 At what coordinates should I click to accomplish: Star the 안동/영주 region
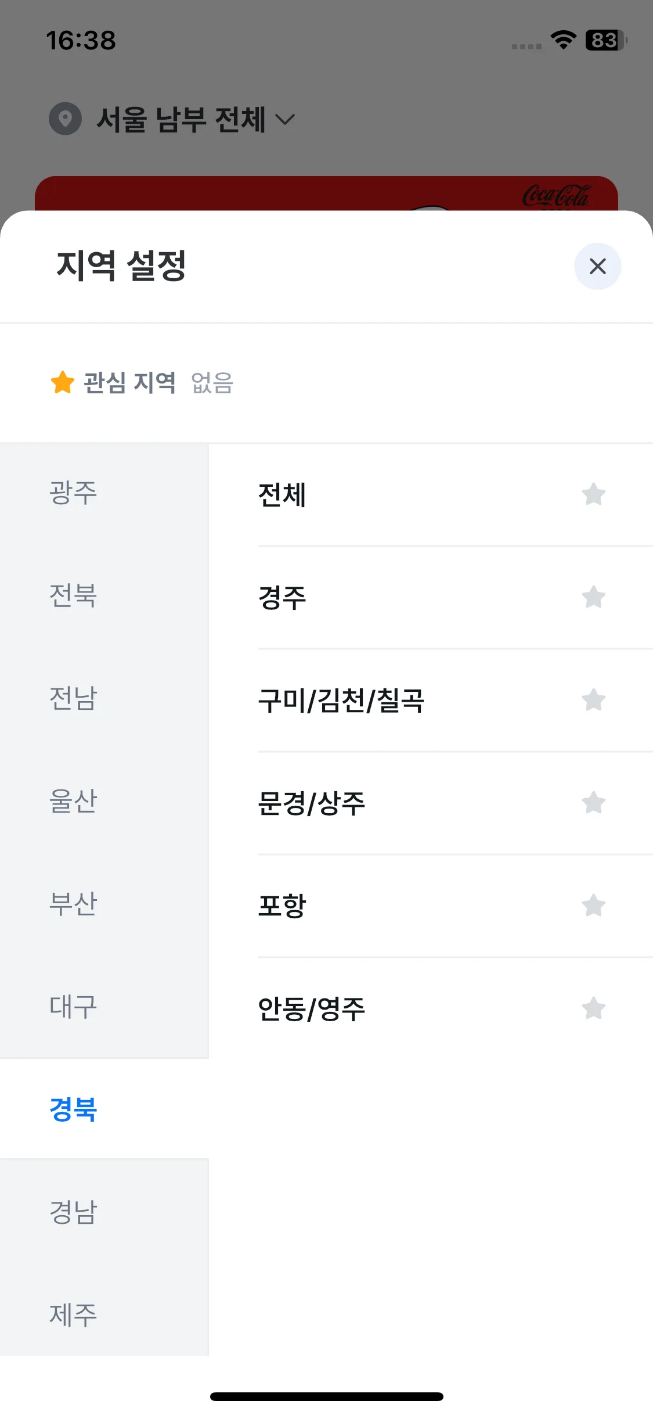[x=593, y=1008]
